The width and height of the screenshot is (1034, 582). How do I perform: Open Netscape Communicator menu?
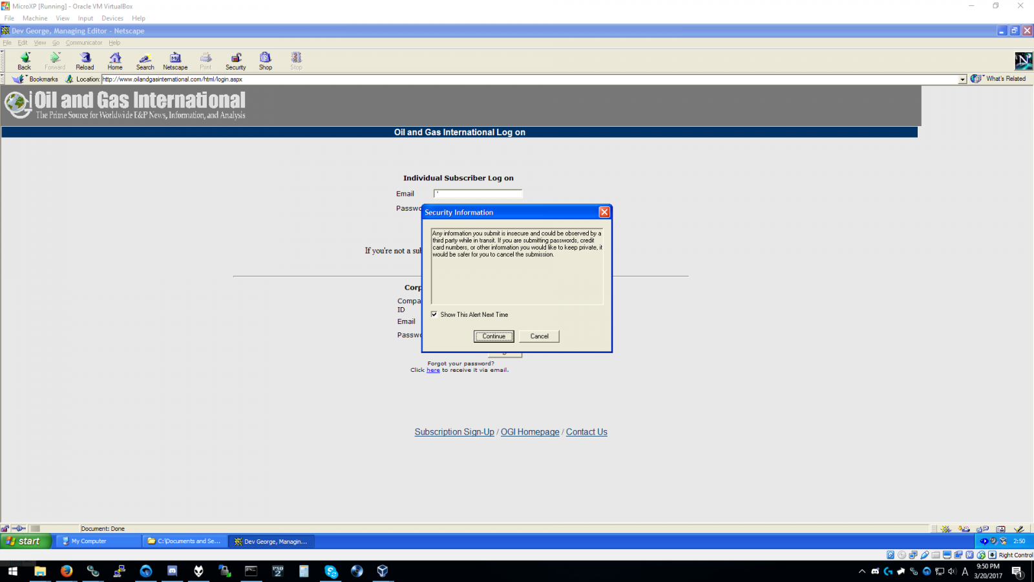point(84,43)
